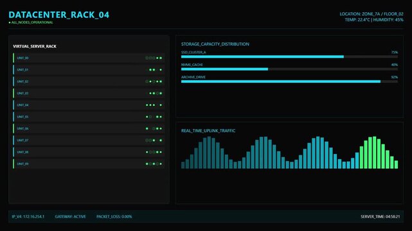Image resolution: width=412 pixels, height=231 pixels.
Task: Click the status LED cluster on UNIT_00
Action: [154, 58]
